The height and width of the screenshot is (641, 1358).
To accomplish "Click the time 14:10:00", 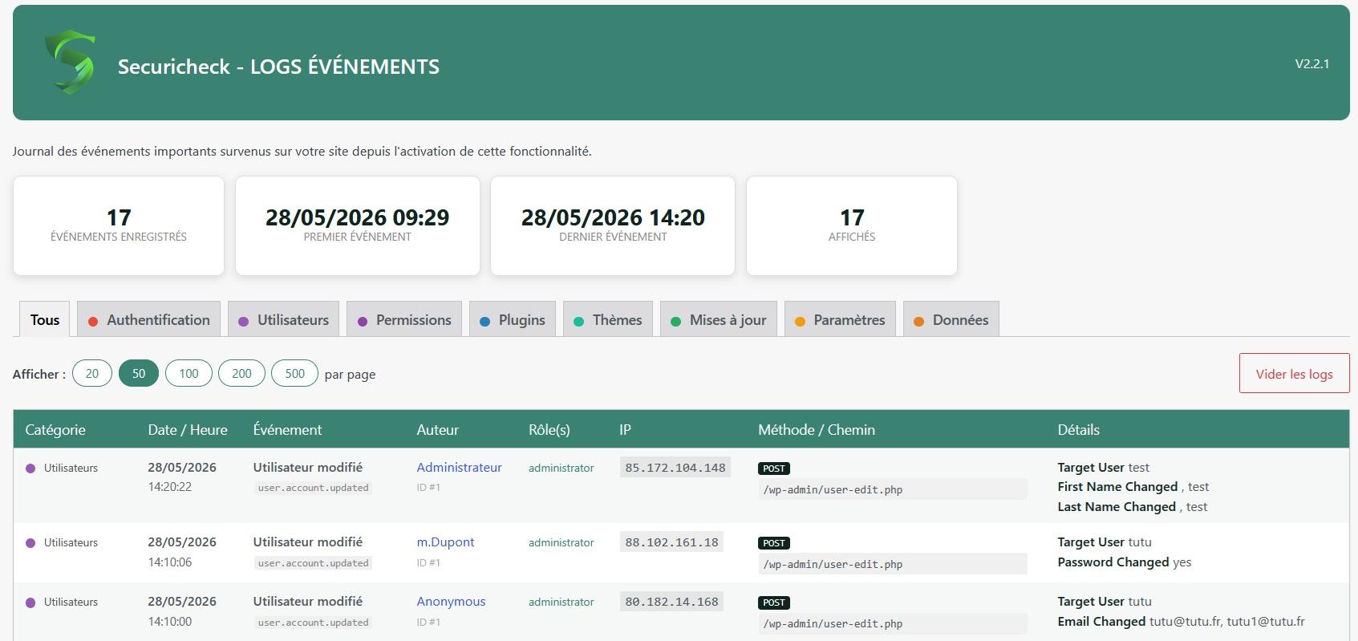I will pyautogui.click(x=170, y=622).
